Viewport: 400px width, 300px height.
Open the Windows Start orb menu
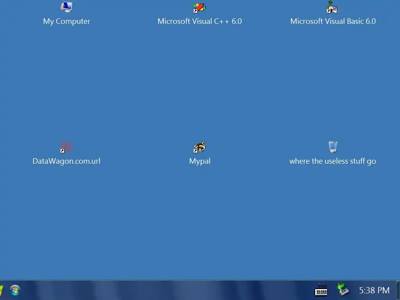click(x=15, y=290)
